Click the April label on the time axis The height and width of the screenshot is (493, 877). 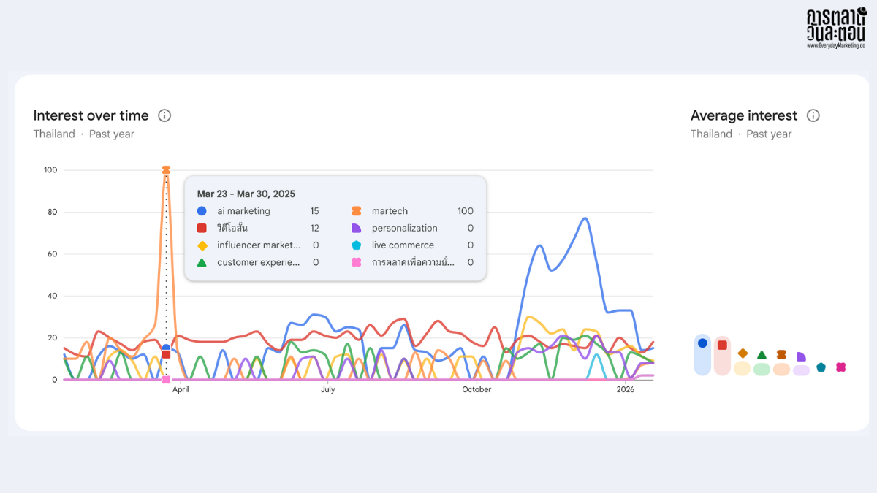tap(181, 390)
